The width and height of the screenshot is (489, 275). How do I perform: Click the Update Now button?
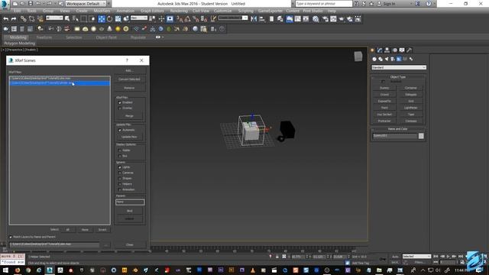tap(129, 137)
